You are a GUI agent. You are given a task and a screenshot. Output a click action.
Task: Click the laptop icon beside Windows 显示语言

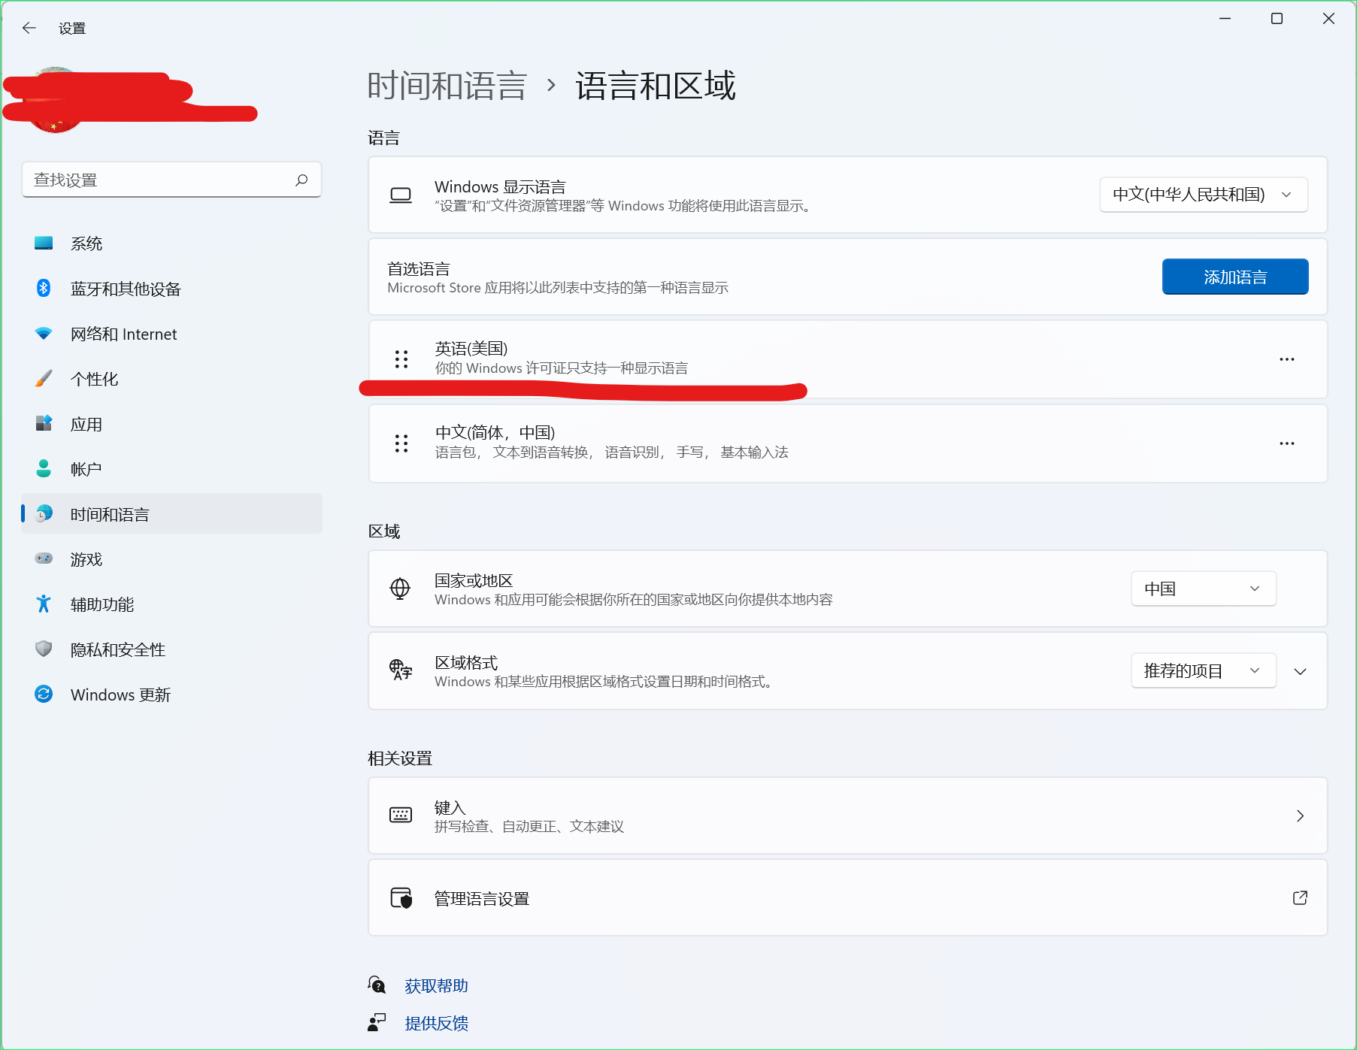pyautogui.click(x=401, y=195)
